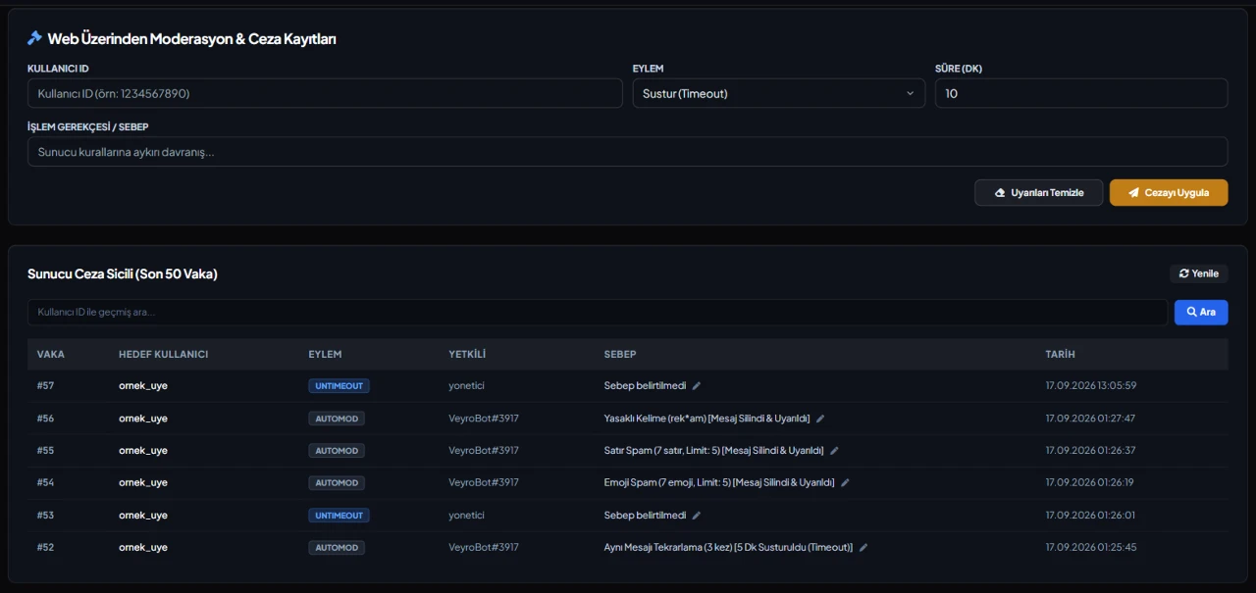Click the Kullanıcı ID input field
This screenshot has width=1256, height=593.
(325, 93)
